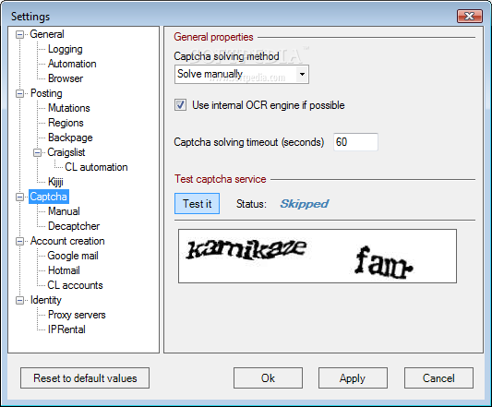Viewport: 492px width, 407px height.
Task: Toggle Use internal OCR engine checkbox
Action: tap(180, 105)
